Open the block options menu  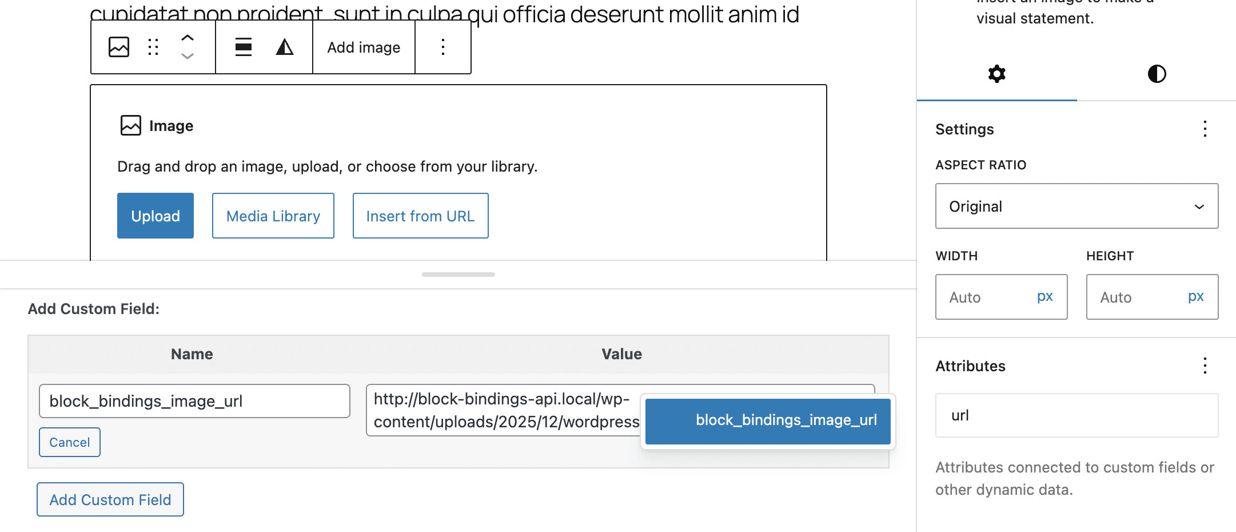point(442,47)
